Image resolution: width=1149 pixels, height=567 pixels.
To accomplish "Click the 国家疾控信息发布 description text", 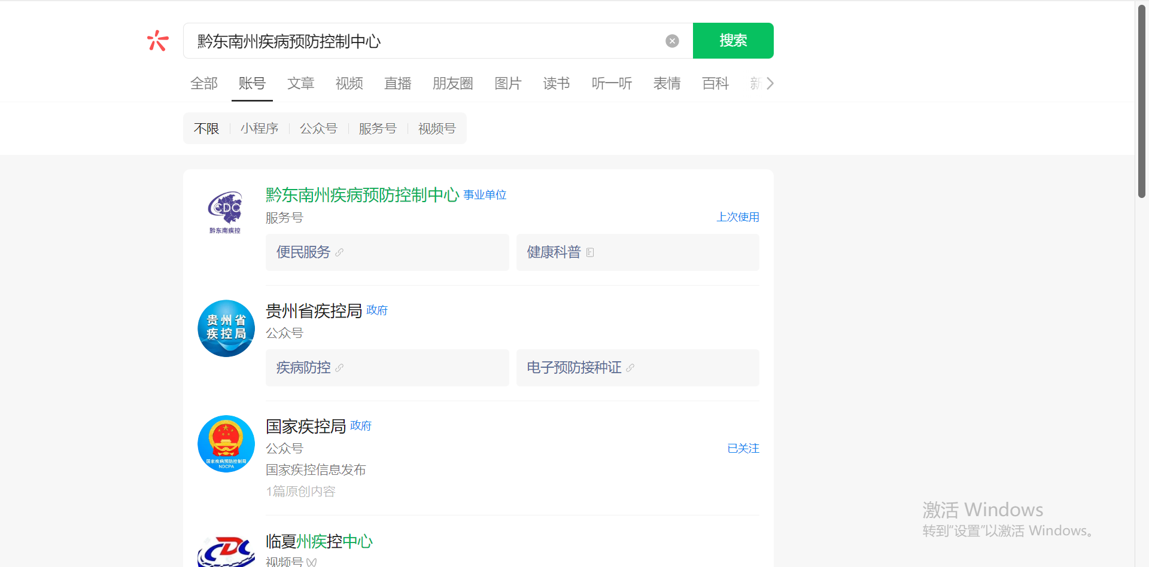I will (x=316, y=470).
